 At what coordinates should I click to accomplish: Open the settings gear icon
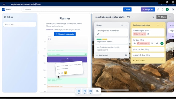coord(173,10)
